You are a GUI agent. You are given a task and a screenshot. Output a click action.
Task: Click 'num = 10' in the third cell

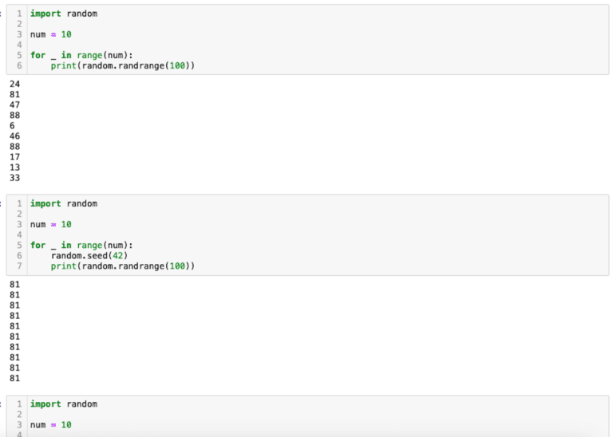click(x=51, y=425)
